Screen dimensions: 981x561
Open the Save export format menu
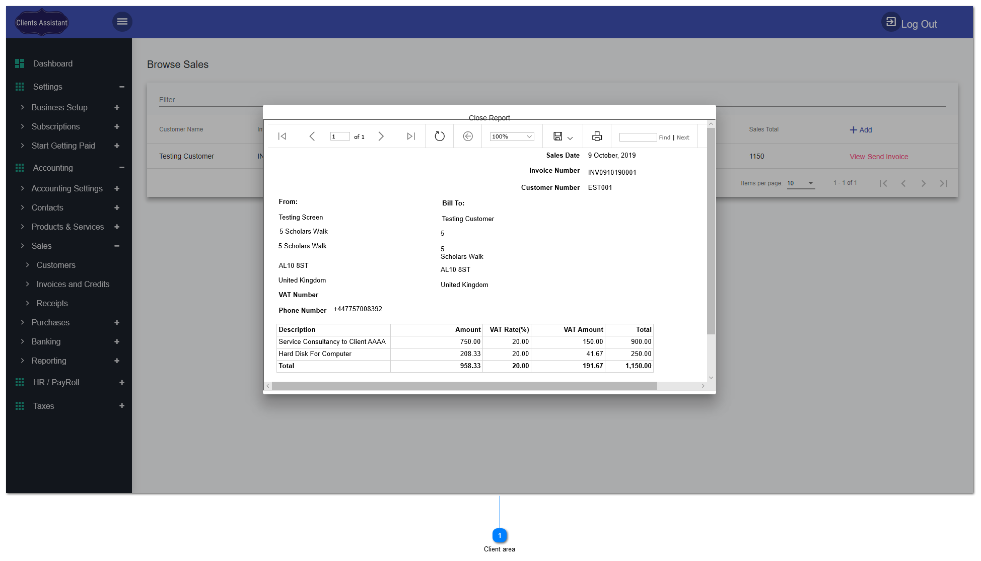571,137
